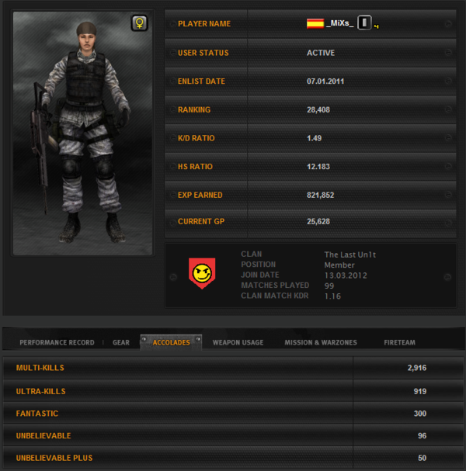The height and width of the screenshot is (471, 466).
Task: Click the soldier character portrait
Action: [x=82, y=133]
